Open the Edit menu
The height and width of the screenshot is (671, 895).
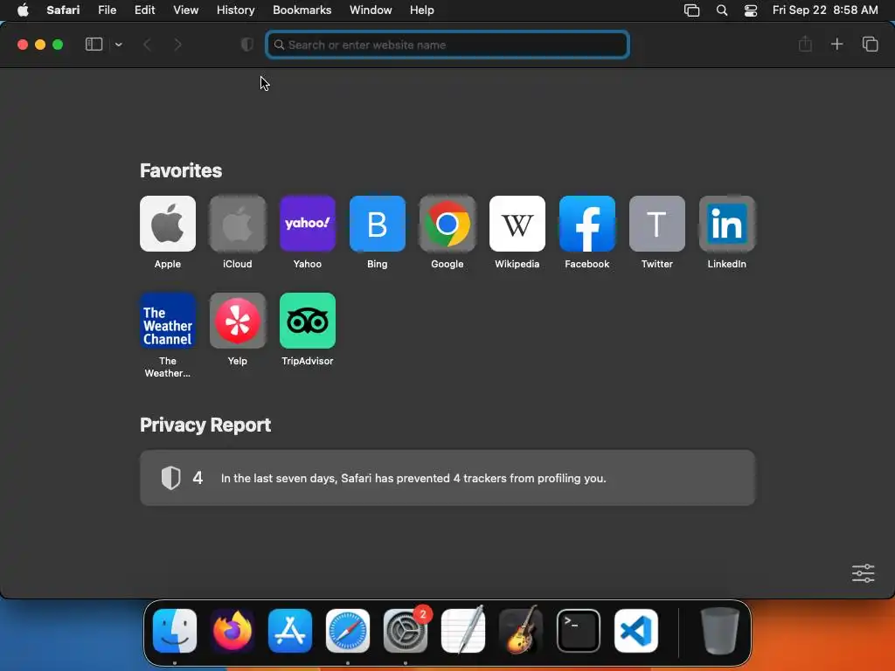[144, 10]
